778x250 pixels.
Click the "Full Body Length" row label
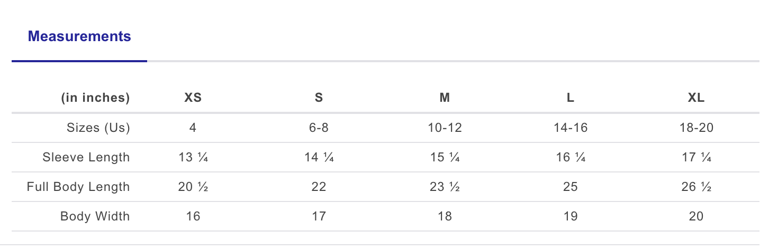[x=78, y=187]
